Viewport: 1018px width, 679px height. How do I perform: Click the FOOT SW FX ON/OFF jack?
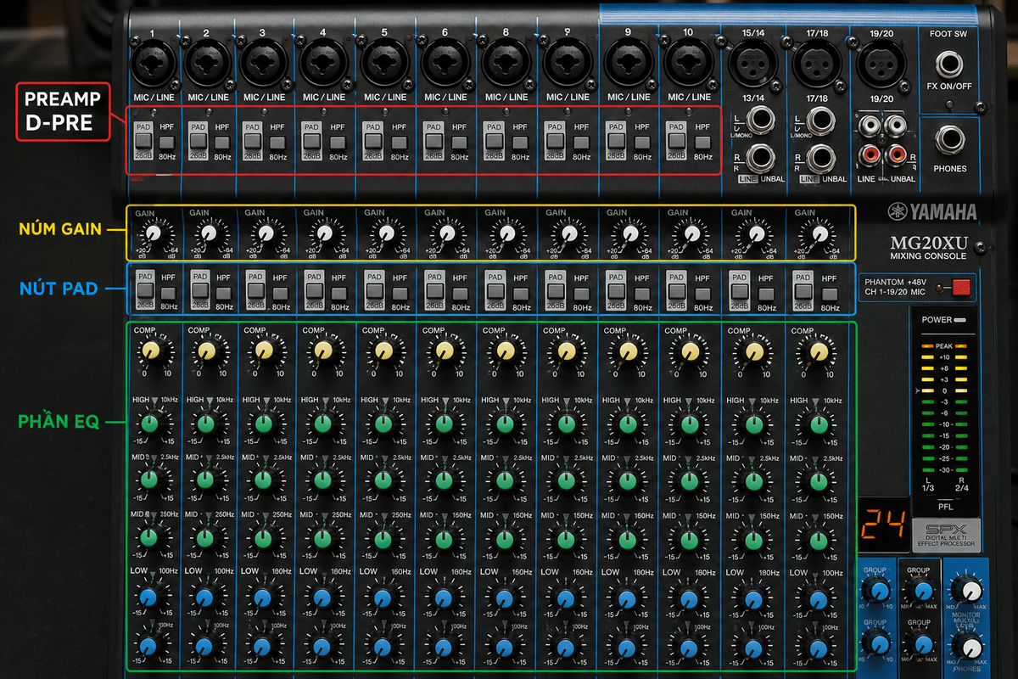coord(950,64)
